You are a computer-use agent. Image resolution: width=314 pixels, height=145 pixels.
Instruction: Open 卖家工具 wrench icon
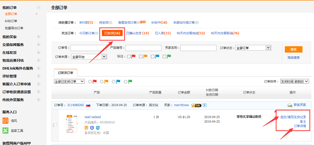pyautogui.click(x=6, y=131)
